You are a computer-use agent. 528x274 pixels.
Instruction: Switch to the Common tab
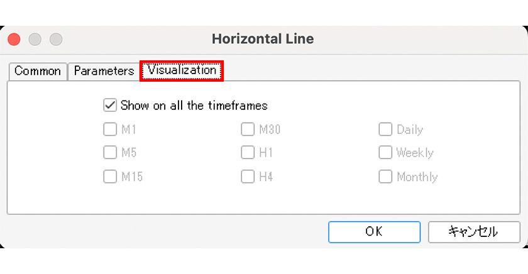coord(38,71)
